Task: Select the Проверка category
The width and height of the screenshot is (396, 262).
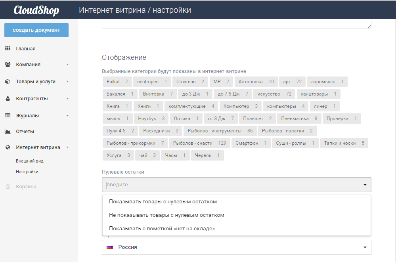Action: pyautogui.click(x=342, y=119)
